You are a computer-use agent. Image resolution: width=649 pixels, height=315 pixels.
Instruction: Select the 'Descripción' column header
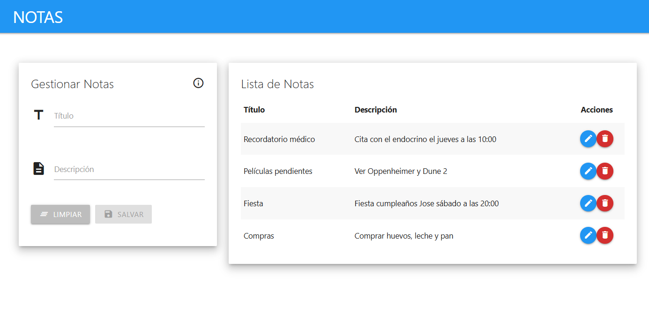375,109
